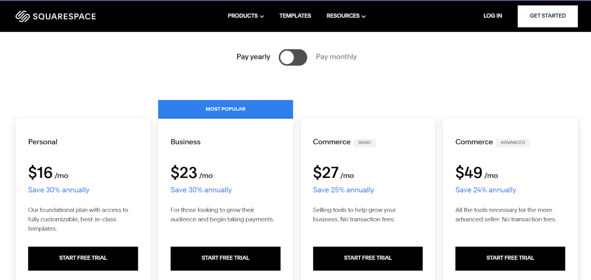The height and width of the screenshot is (280, 591).
Task: Click Save 24% annually under Commerce Advanced
Action: [485, 190]
